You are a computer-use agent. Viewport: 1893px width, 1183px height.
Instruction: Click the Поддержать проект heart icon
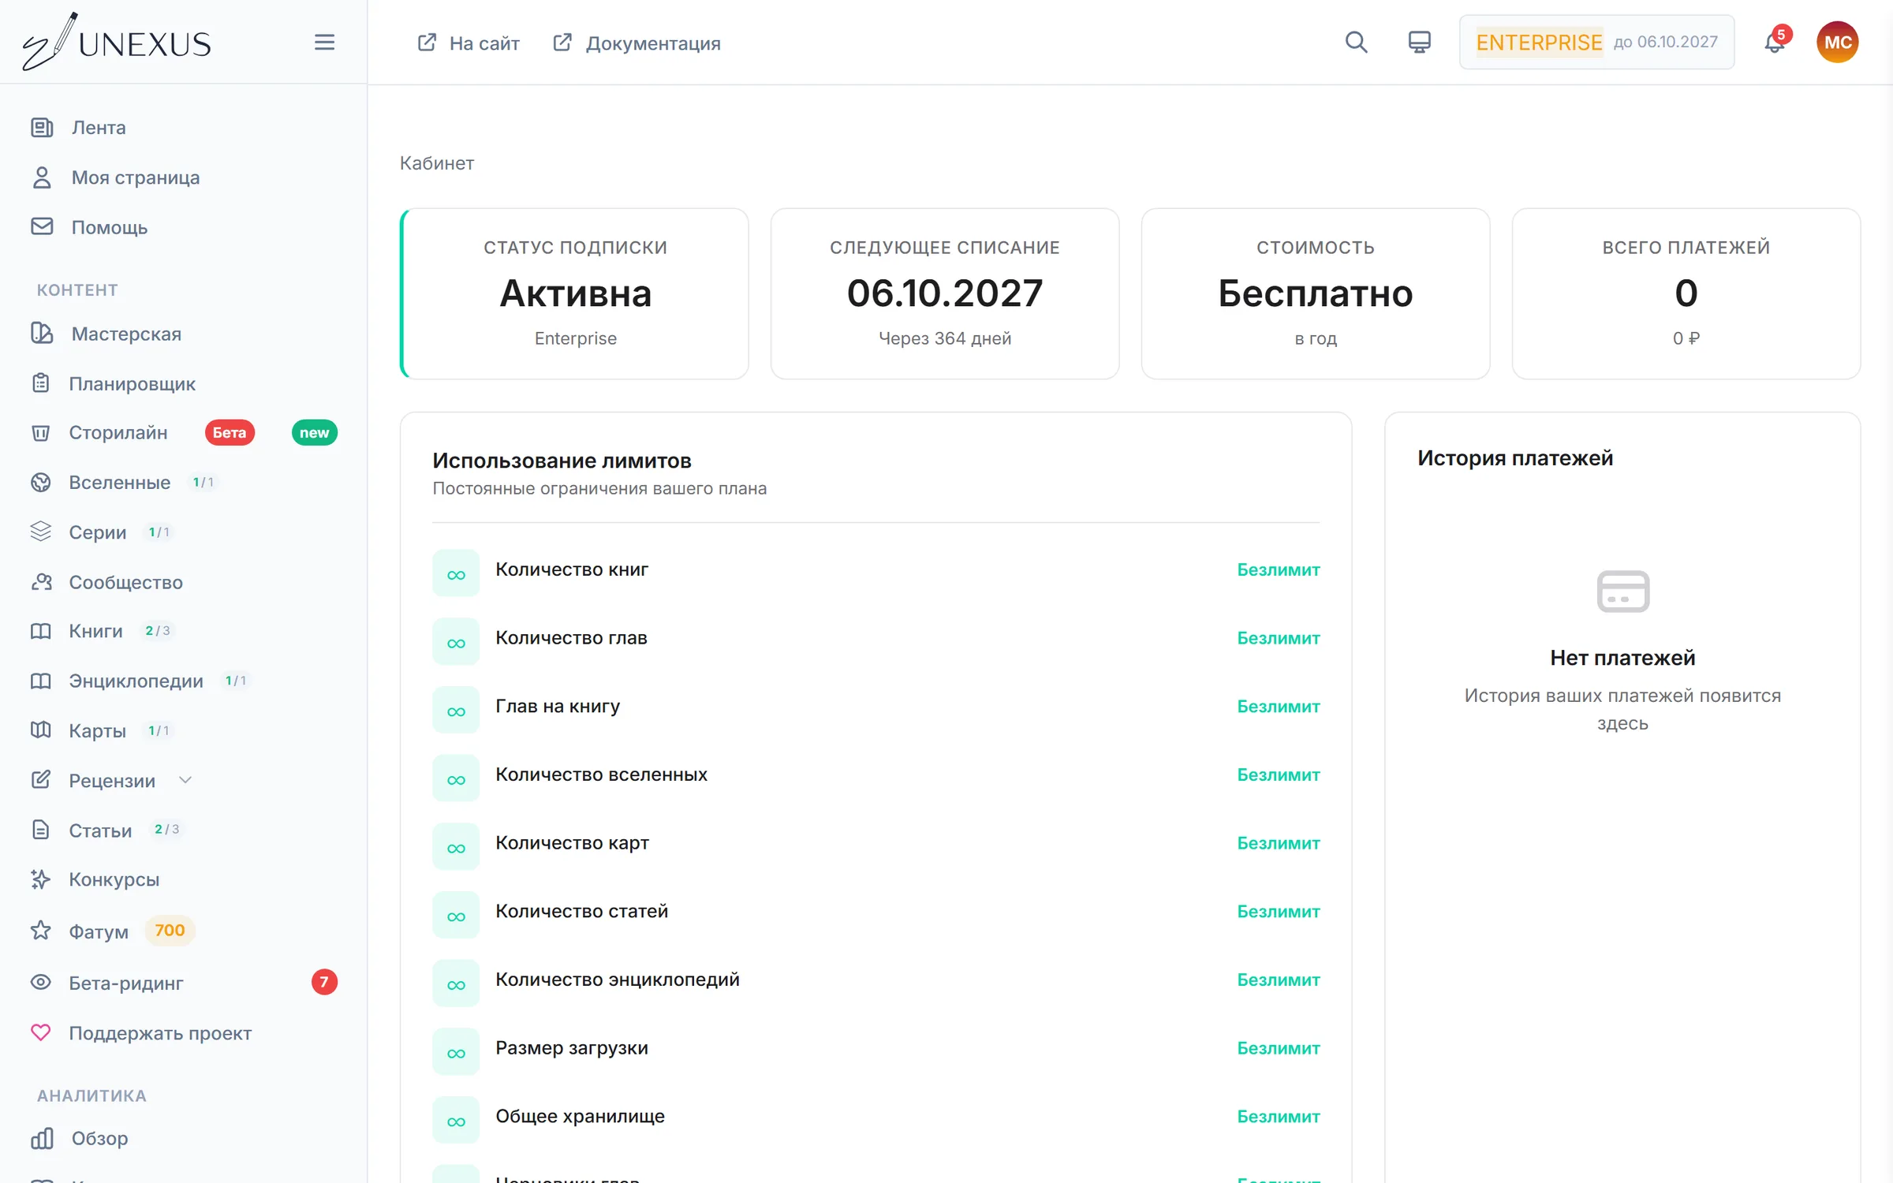click(41, 1032)
